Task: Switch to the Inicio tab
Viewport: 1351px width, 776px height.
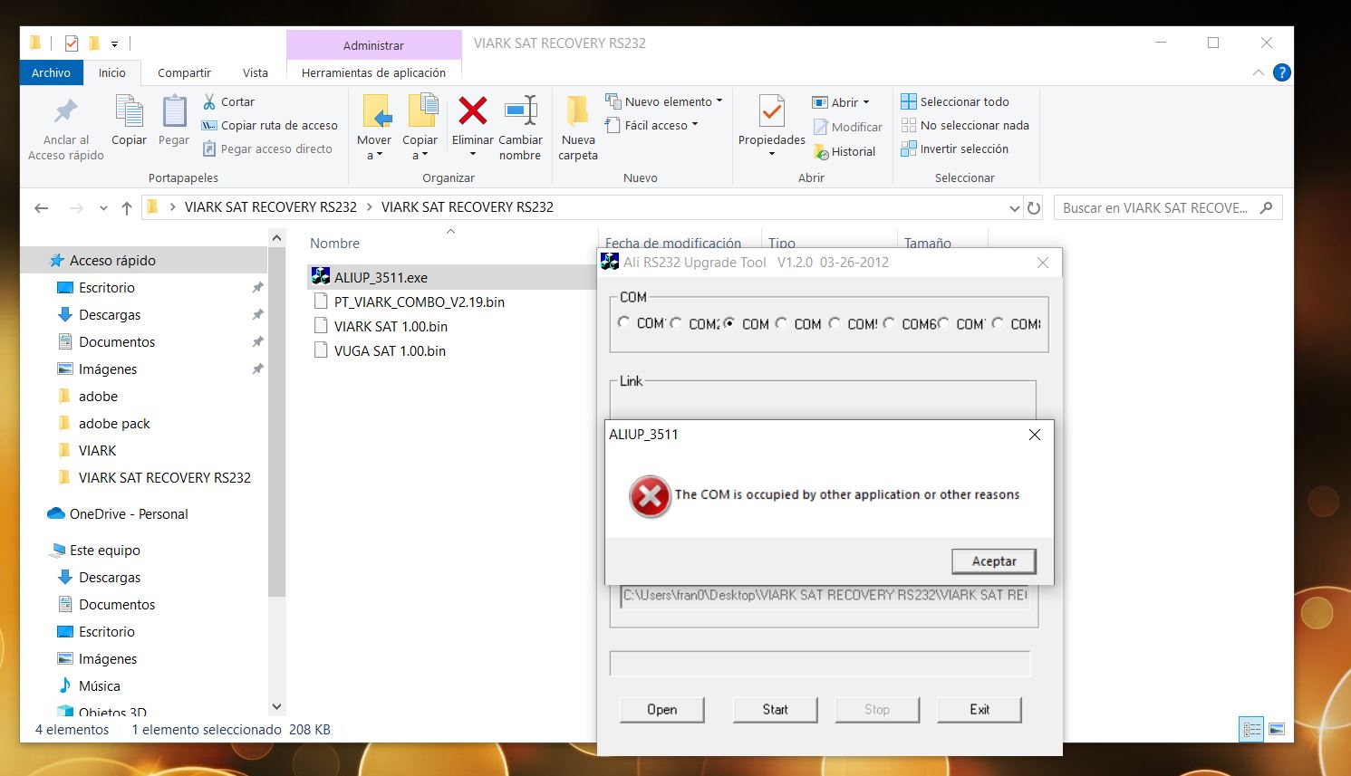Action: pyautogui.click(x=112, y=72)
